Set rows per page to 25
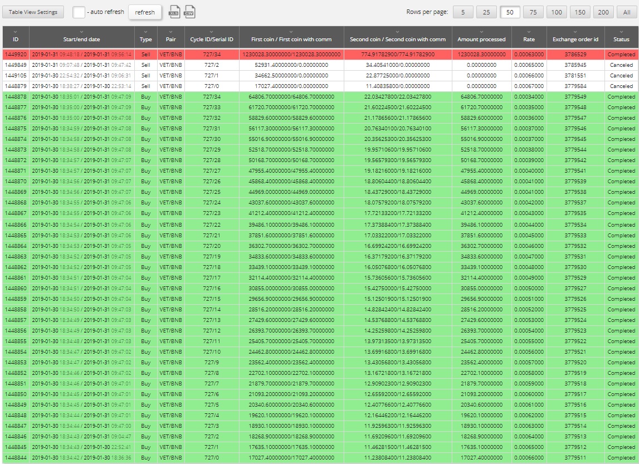Screen dimensions: 639x464 486,12
